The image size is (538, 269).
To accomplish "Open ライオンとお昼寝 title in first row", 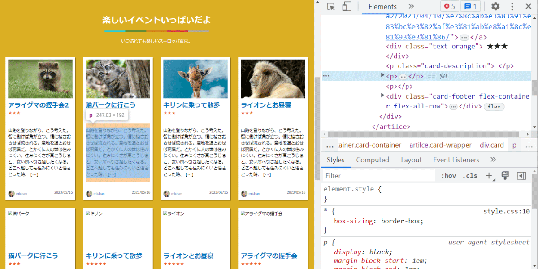I will click(266, 105).
